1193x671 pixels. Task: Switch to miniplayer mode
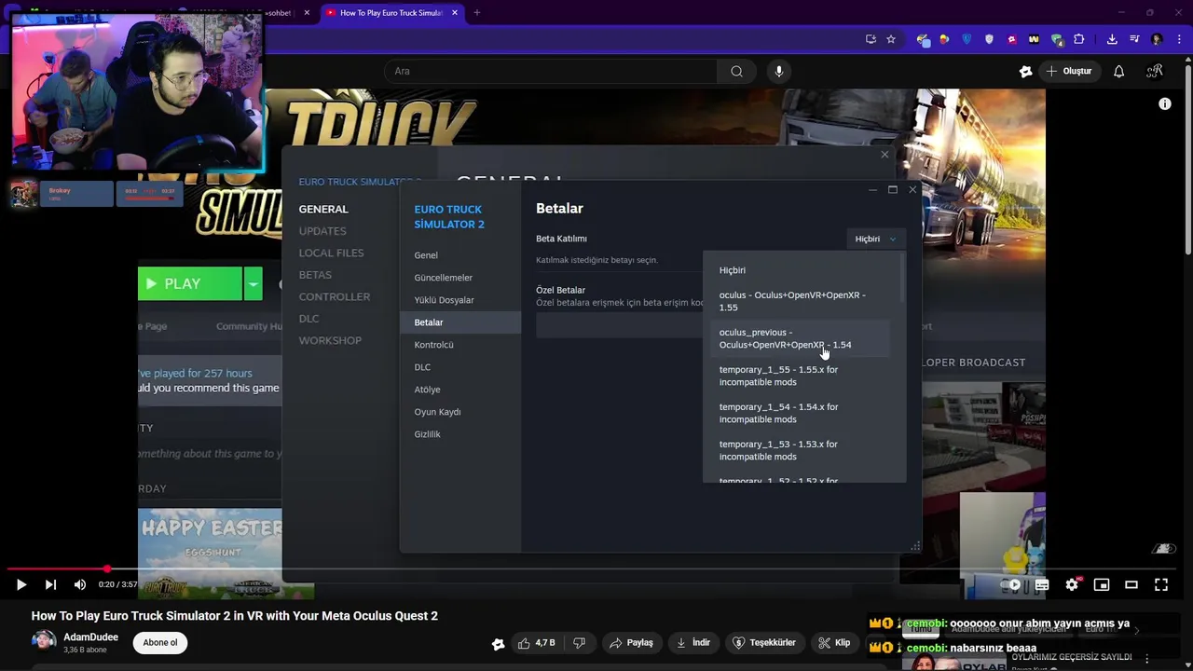1102,584
